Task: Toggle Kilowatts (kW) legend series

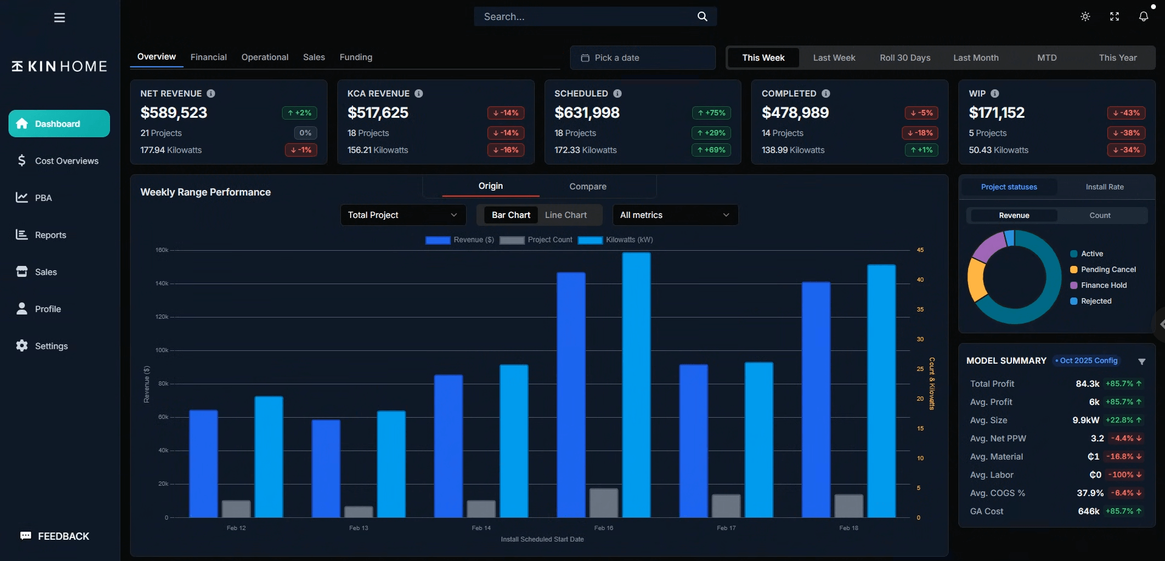Action: (x=616, y=240)
